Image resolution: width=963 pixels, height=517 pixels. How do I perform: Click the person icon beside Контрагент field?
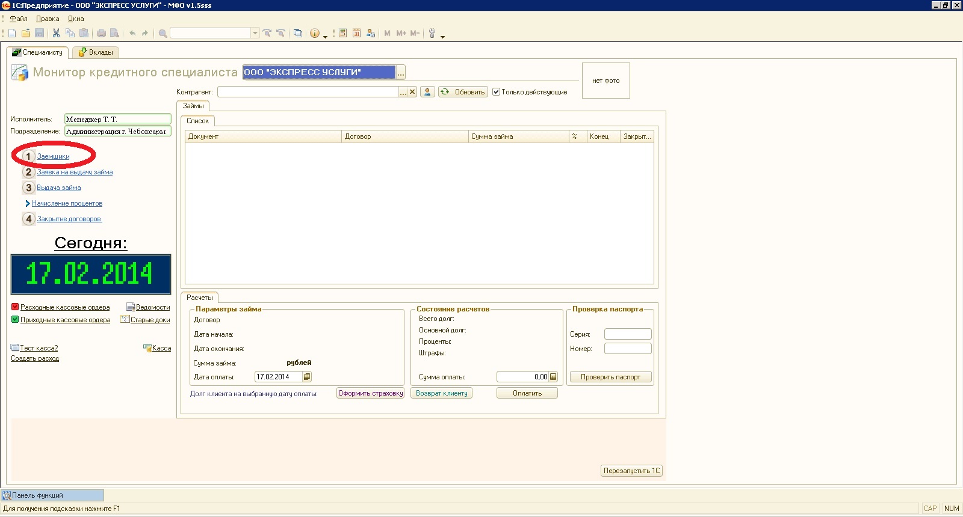coord(427,92)
